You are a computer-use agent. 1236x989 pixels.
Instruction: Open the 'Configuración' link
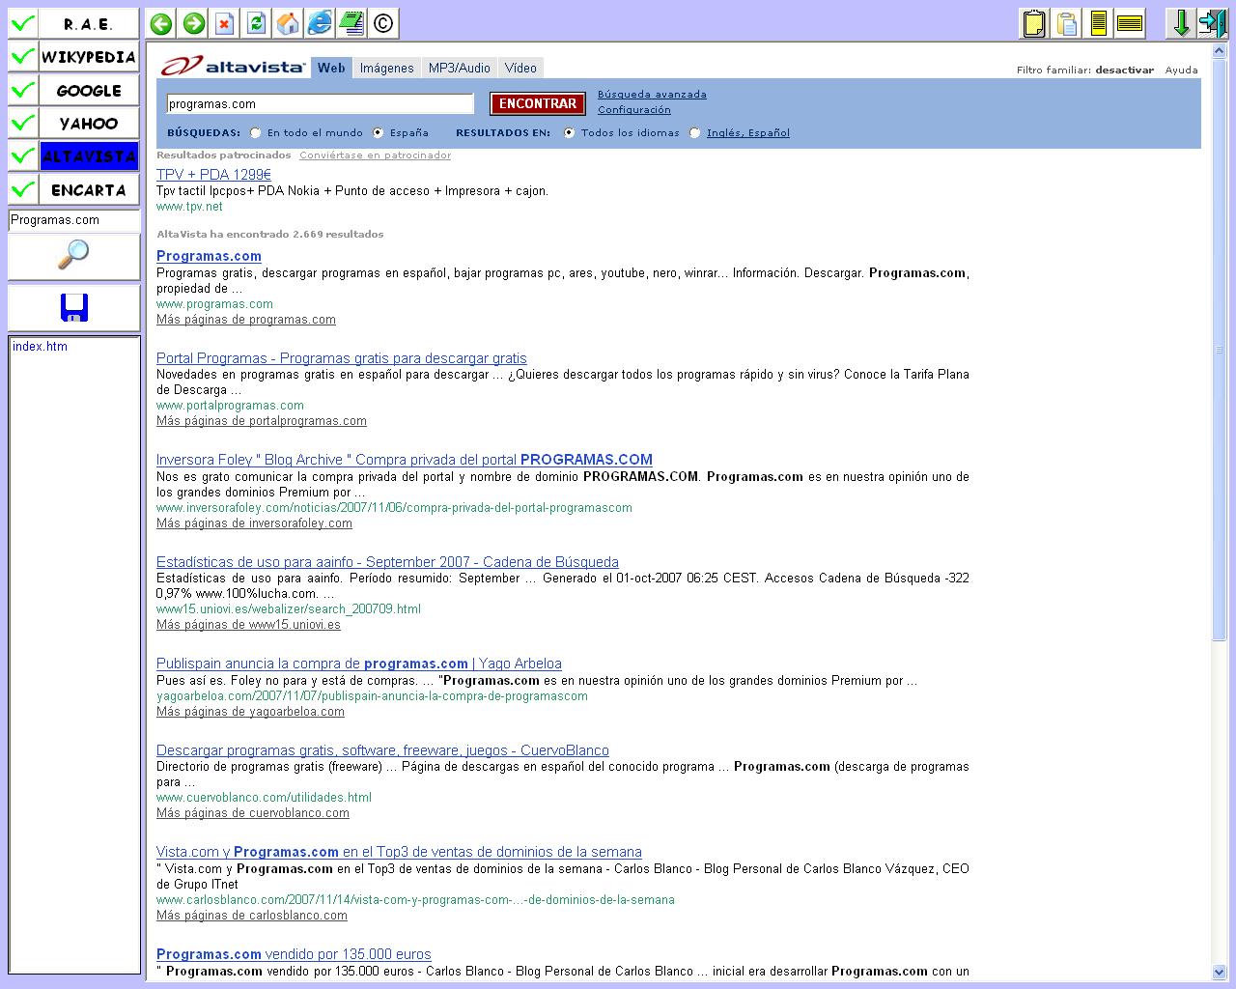pos(633,110)
